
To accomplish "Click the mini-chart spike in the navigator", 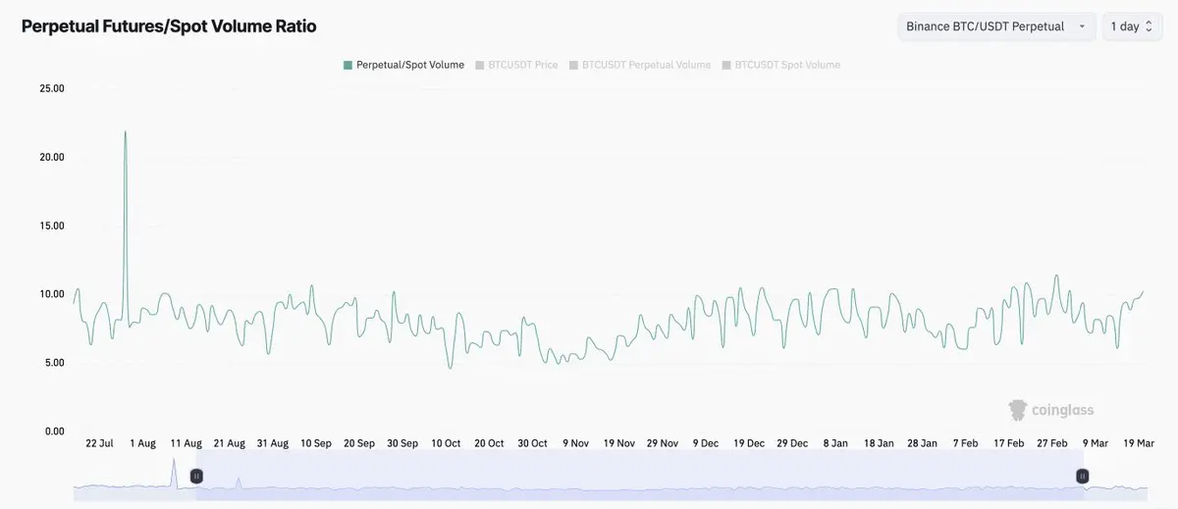I will [x=174, y=461].
